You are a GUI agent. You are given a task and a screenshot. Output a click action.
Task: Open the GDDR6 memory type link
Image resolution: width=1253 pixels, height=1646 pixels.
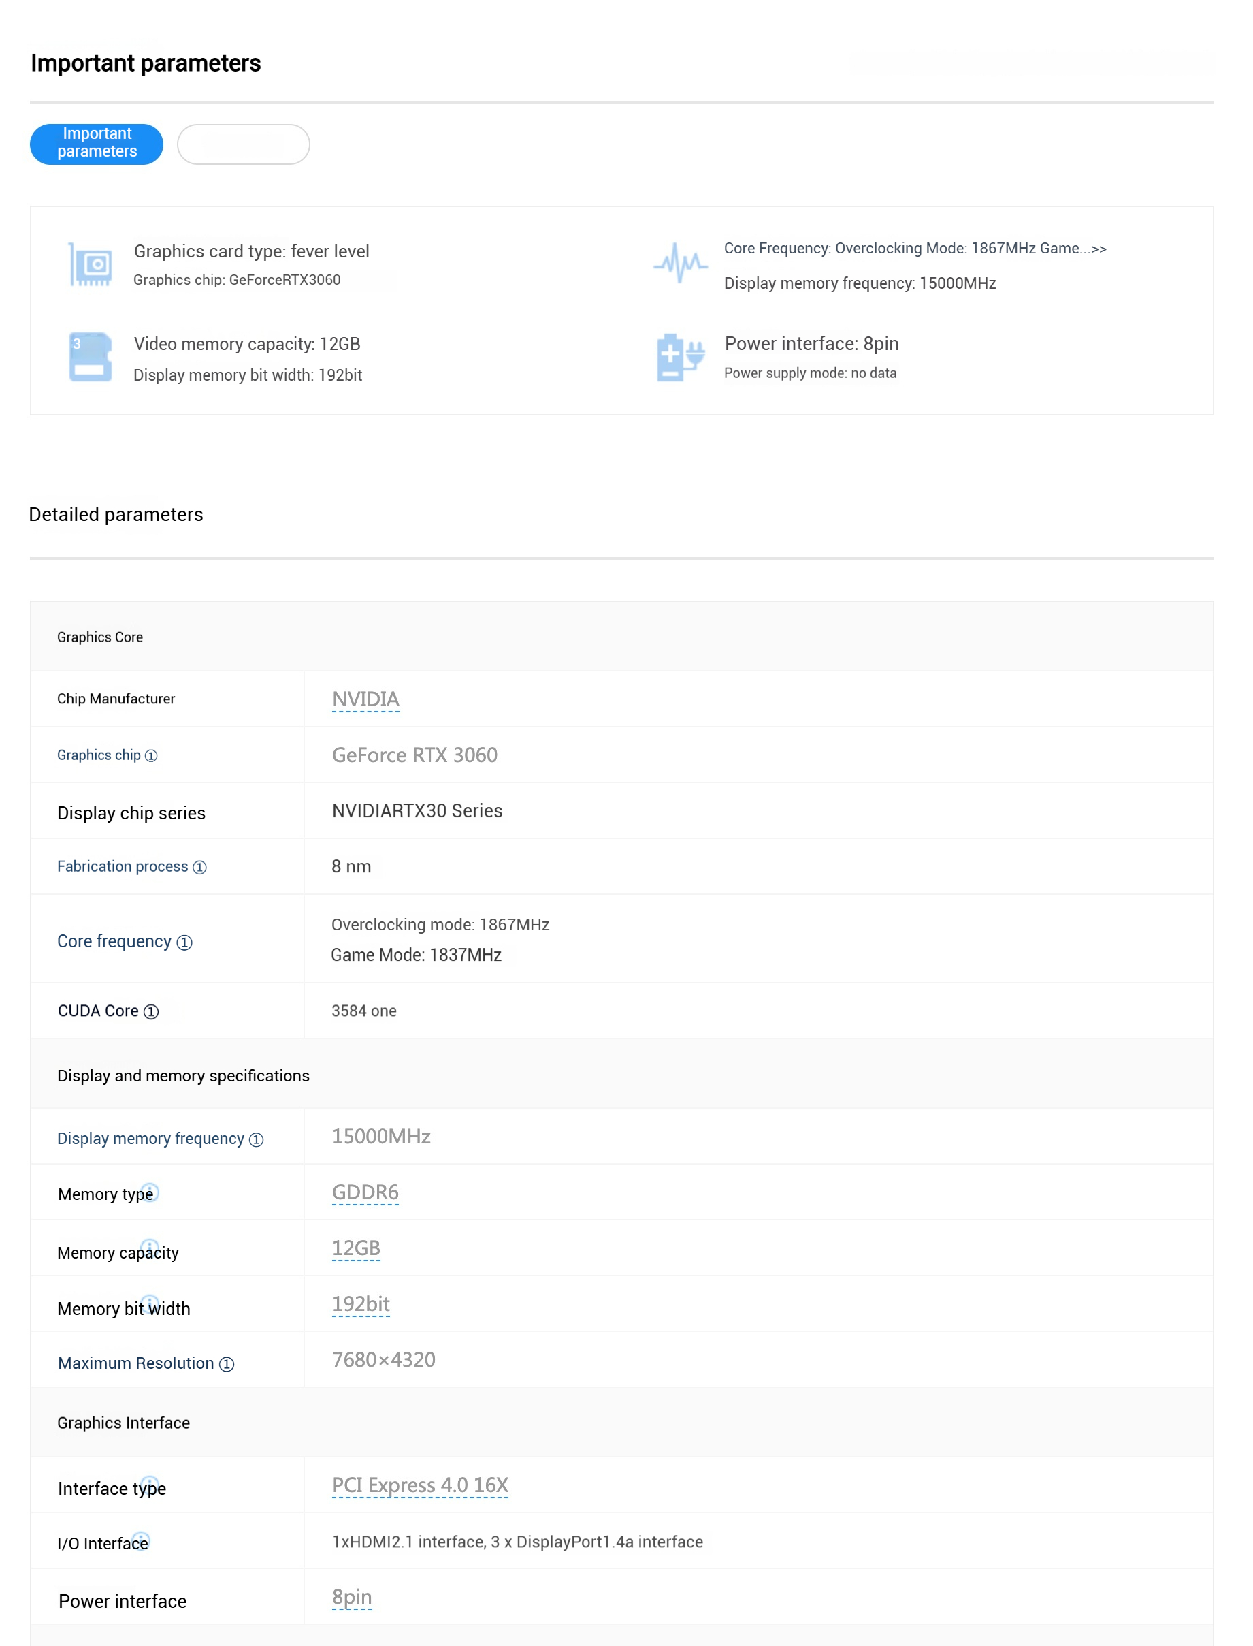[x=365, y=1192]
